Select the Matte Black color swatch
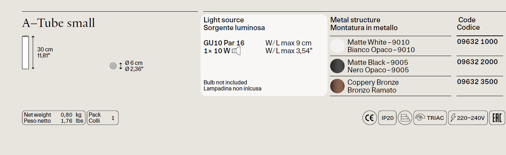The image size is (506, 155). (x=337, y=66)
